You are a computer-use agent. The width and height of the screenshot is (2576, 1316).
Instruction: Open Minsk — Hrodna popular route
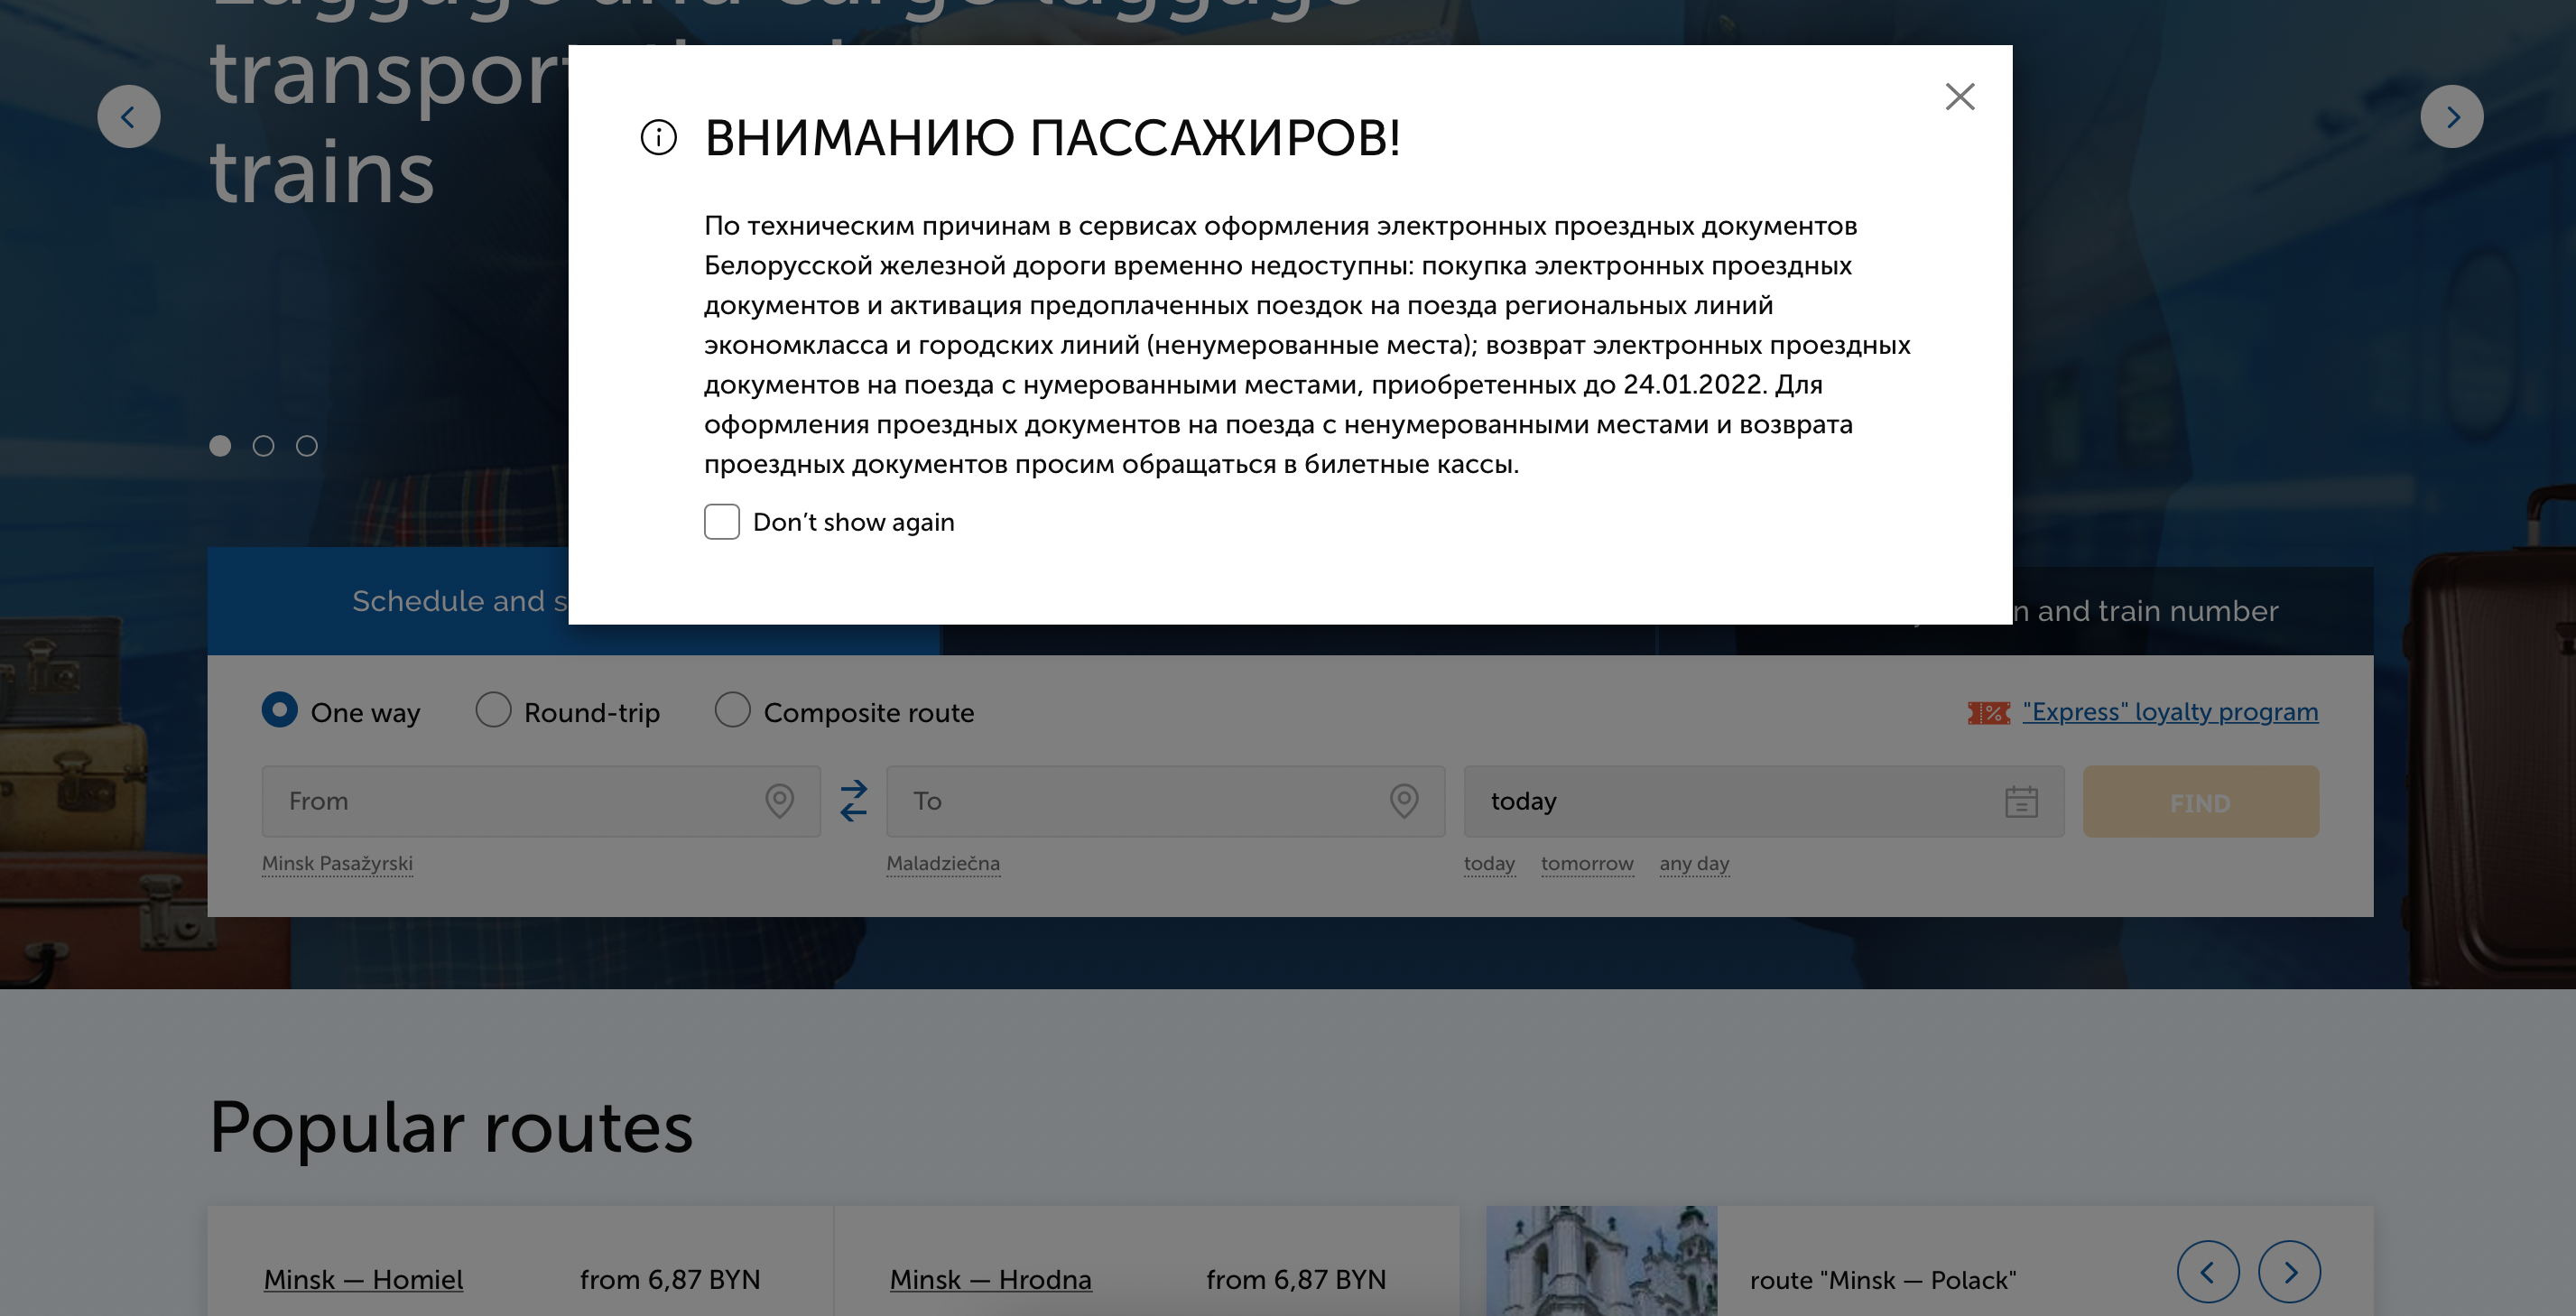(990, 1279)
